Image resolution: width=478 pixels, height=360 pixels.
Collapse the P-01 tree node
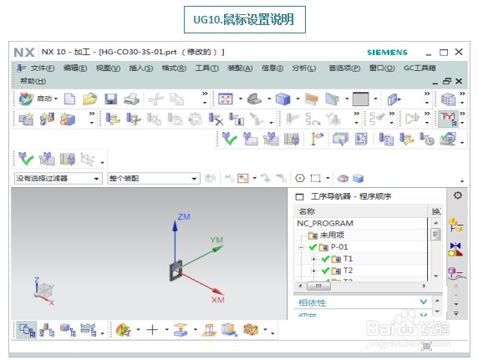click(302, 247)
